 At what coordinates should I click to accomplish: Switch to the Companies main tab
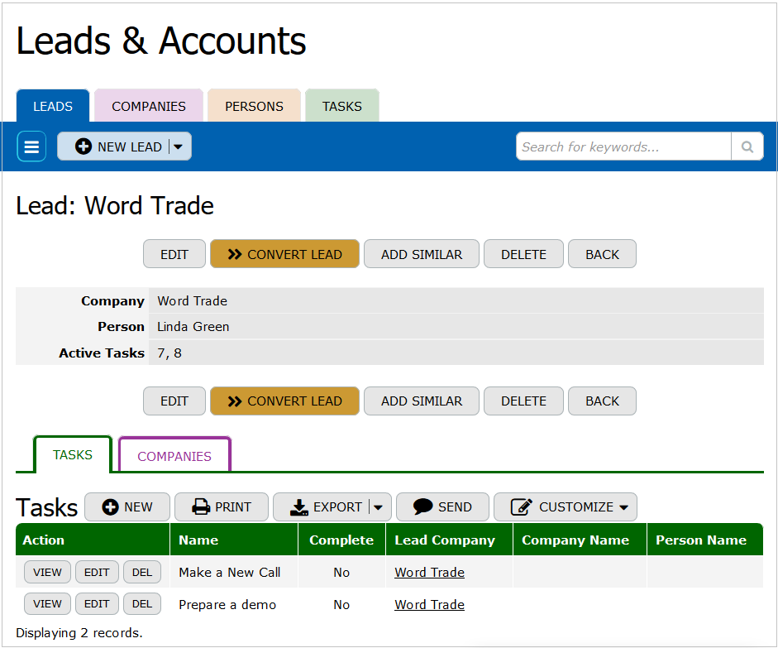149,107
